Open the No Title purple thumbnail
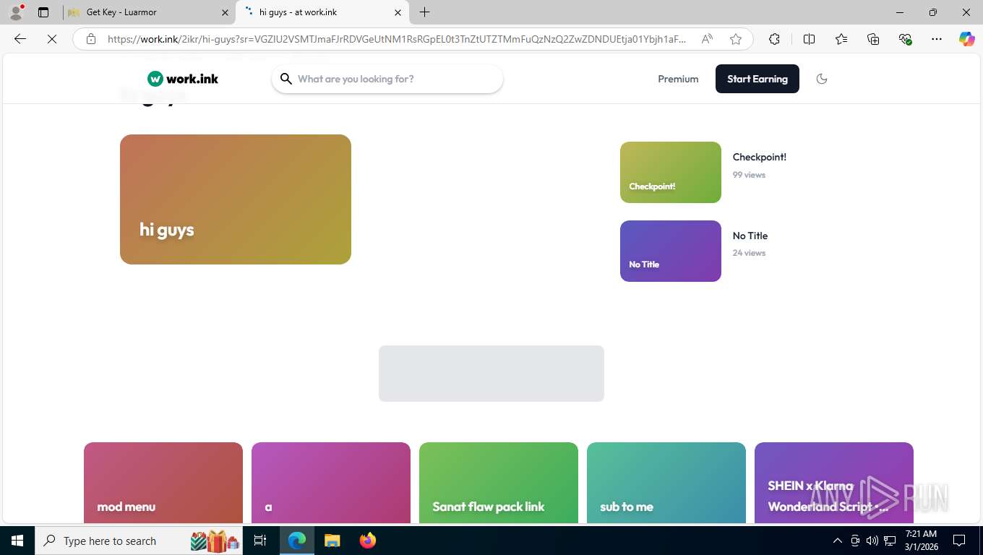Image resolution: width=983 pixels, height=555 pixels. (x=671, y=251)
